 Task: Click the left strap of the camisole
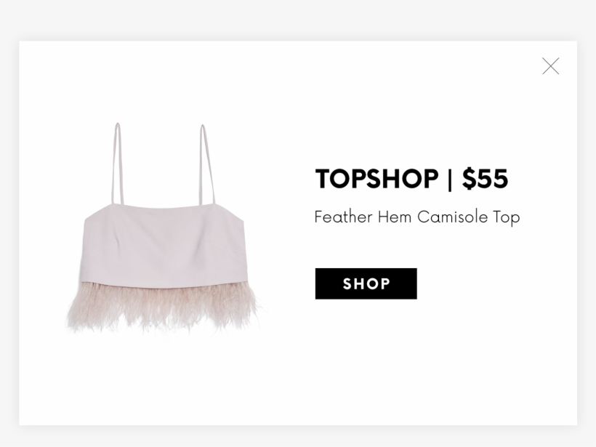(x=117, y=164)
